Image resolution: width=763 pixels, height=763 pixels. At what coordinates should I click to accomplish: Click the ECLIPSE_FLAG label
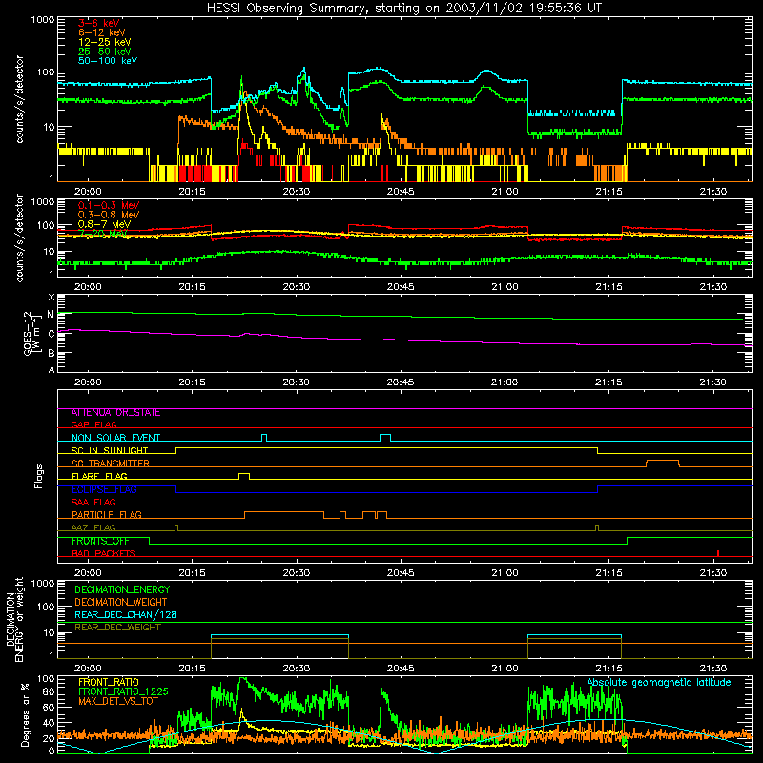104,489
